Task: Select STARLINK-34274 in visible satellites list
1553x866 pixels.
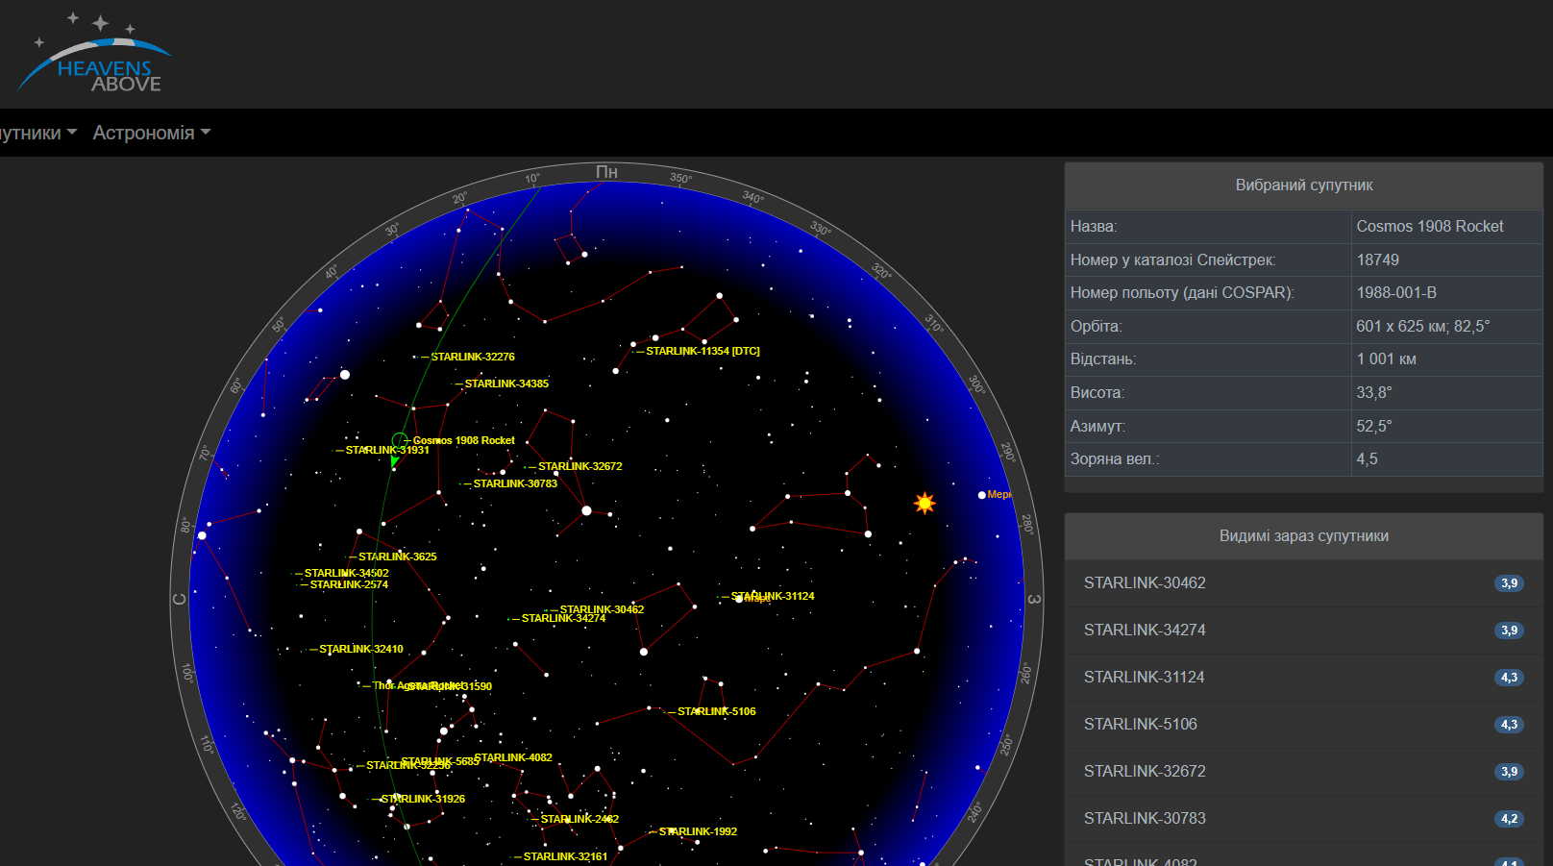Action: (x=1144, y=631)
